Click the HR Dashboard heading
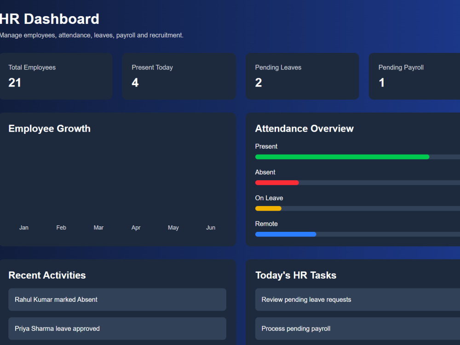The width and height of the screenshot is (460, 345). 49,19
